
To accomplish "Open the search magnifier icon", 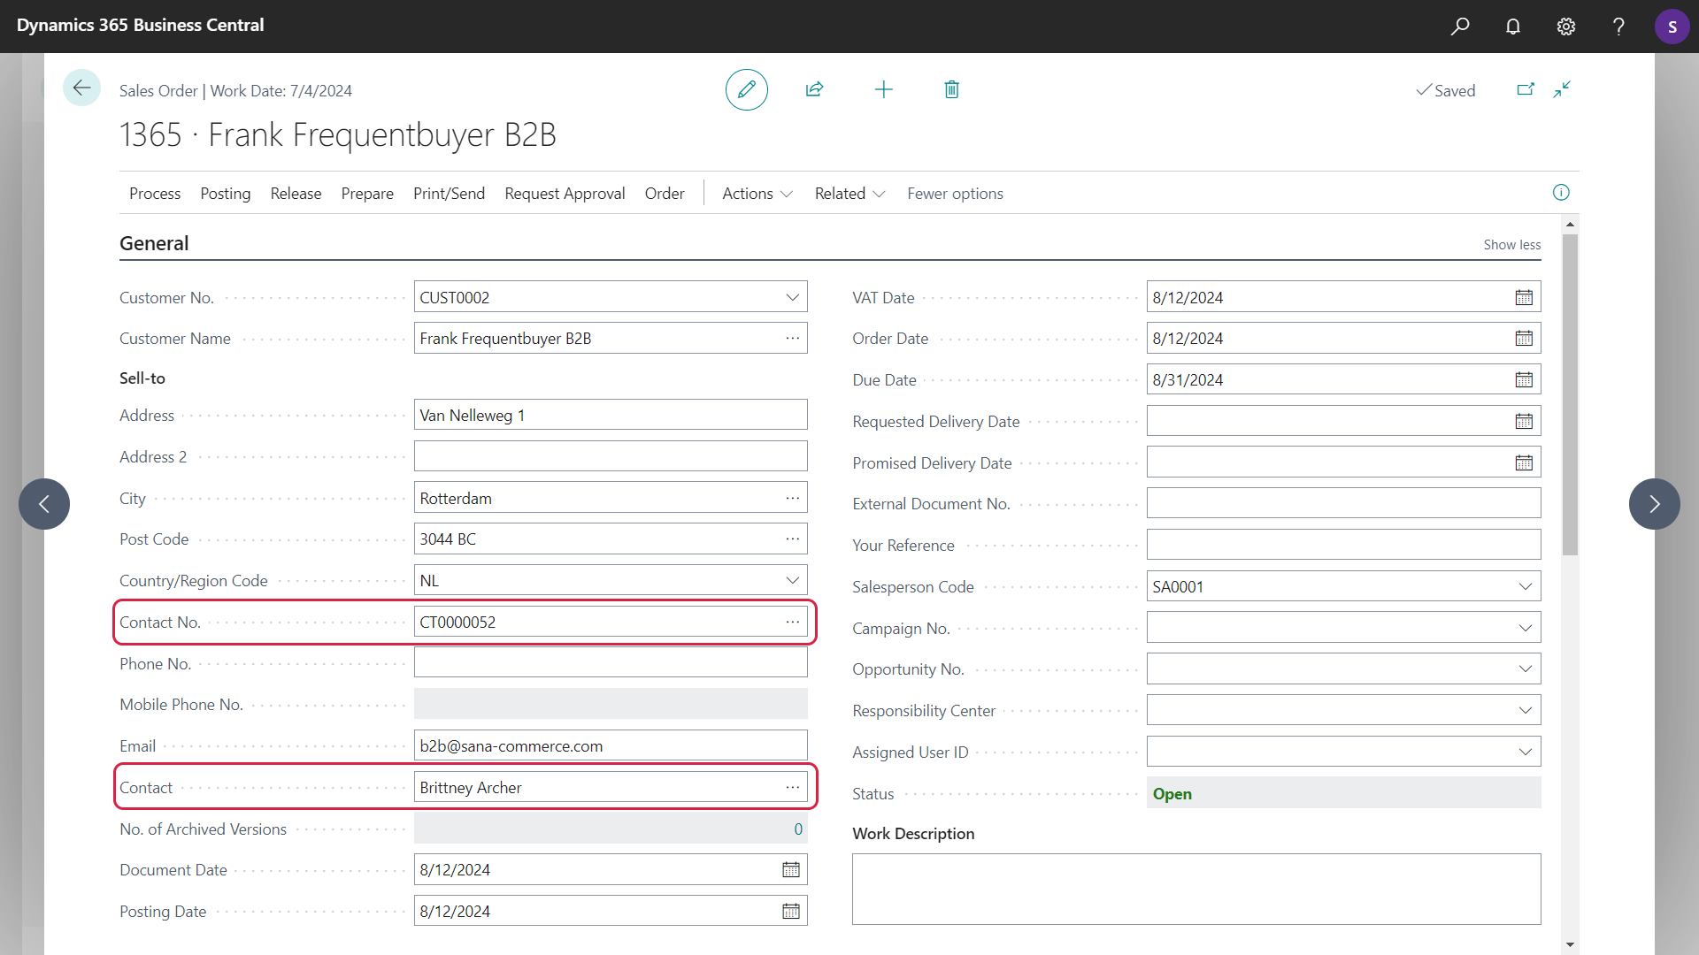I will (x=1460, y=27).
